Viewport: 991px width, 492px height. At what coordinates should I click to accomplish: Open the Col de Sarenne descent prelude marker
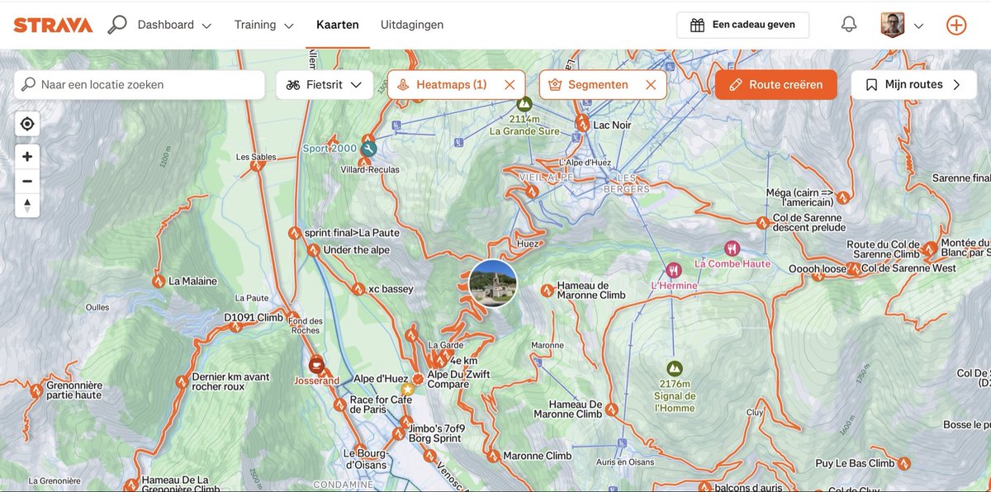(x=762, y=223)
